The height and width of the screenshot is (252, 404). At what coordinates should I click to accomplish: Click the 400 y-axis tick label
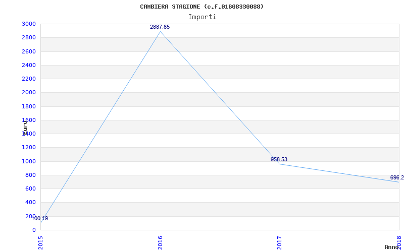tap(31, 203)
